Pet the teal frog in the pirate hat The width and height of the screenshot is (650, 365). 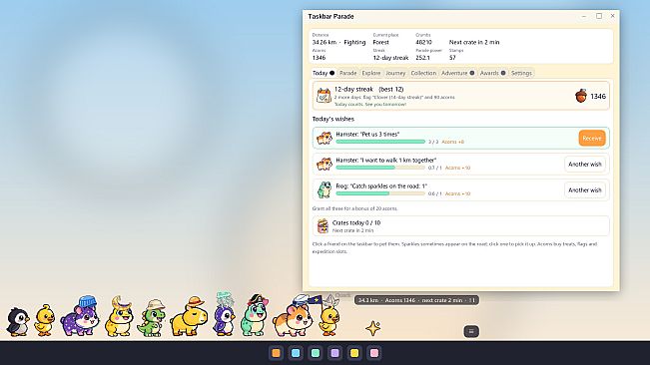255,315
